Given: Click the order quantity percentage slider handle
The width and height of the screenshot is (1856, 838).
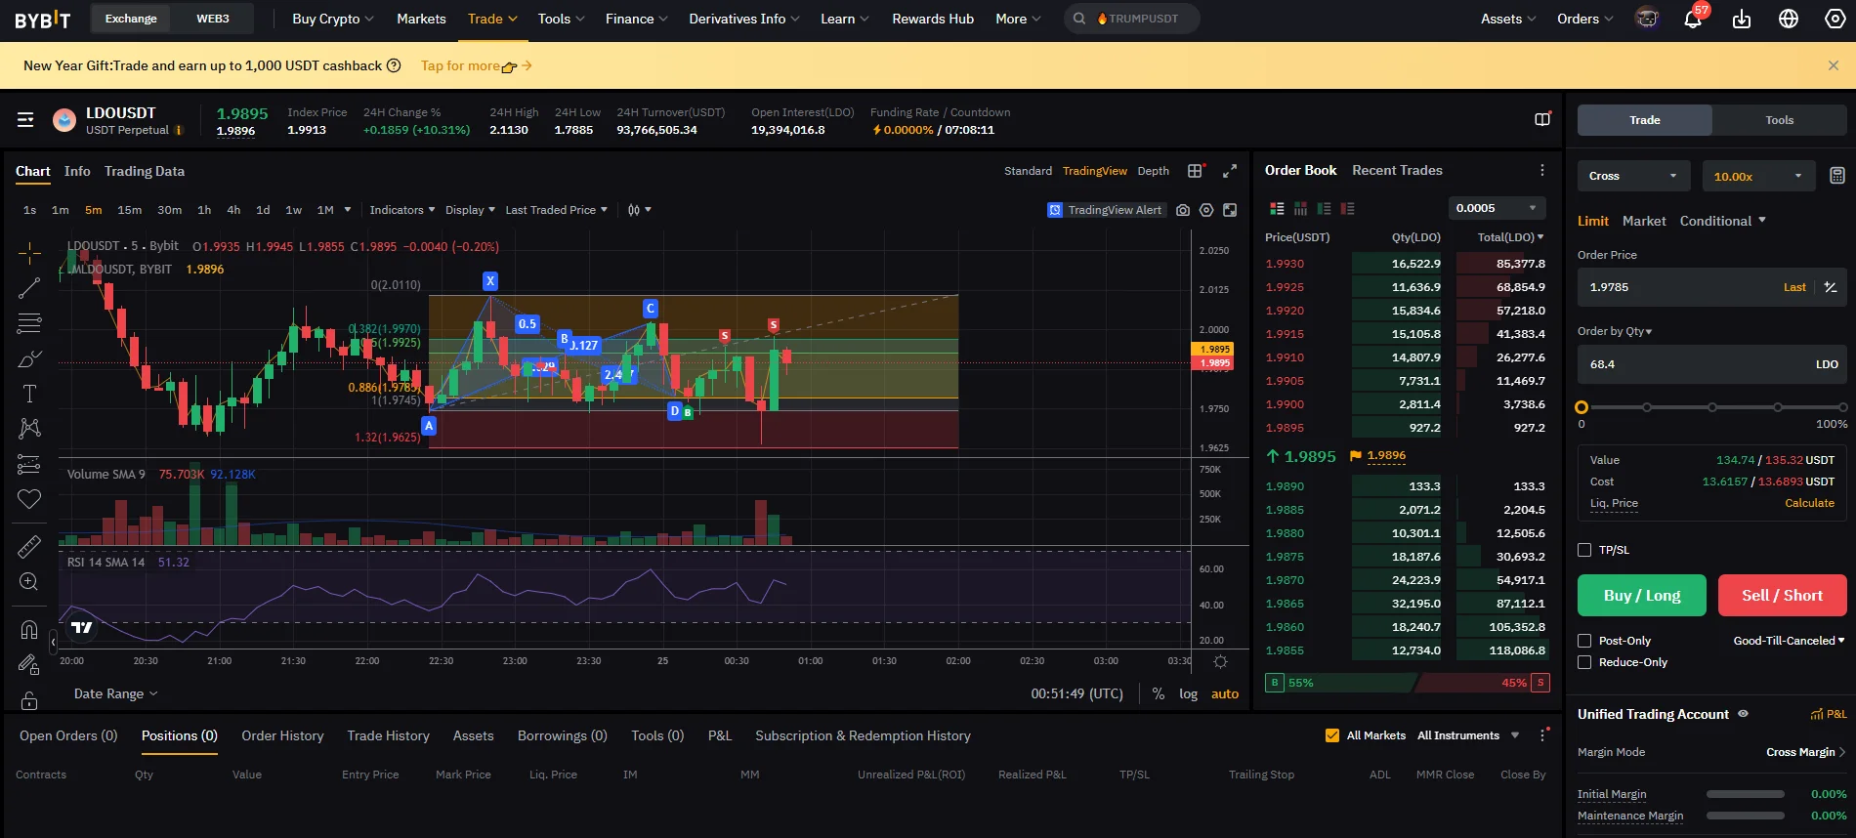Looking at the screenshot, I should click(x=1582, y=407).
